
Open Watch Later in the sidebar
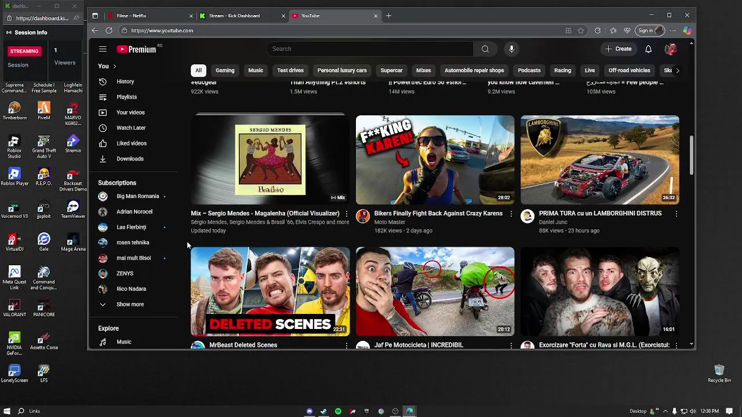[131, 128]
